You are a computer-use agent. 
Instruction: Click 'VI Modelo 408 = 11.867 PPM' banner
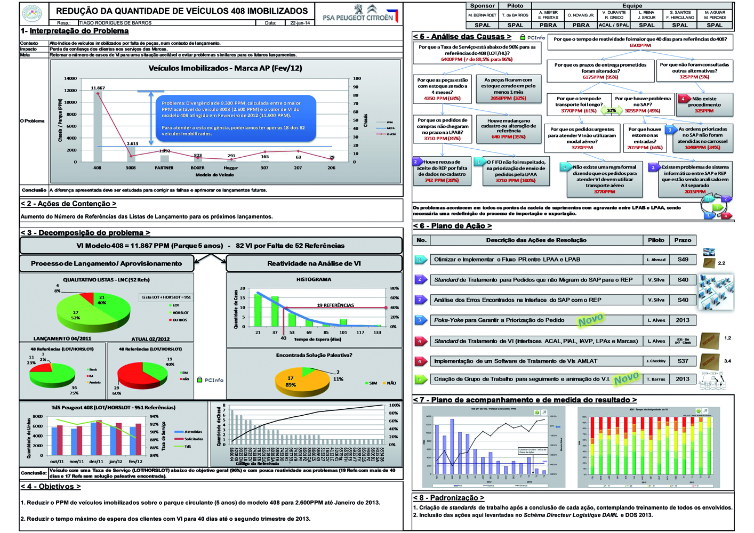(x=211, y=246)
